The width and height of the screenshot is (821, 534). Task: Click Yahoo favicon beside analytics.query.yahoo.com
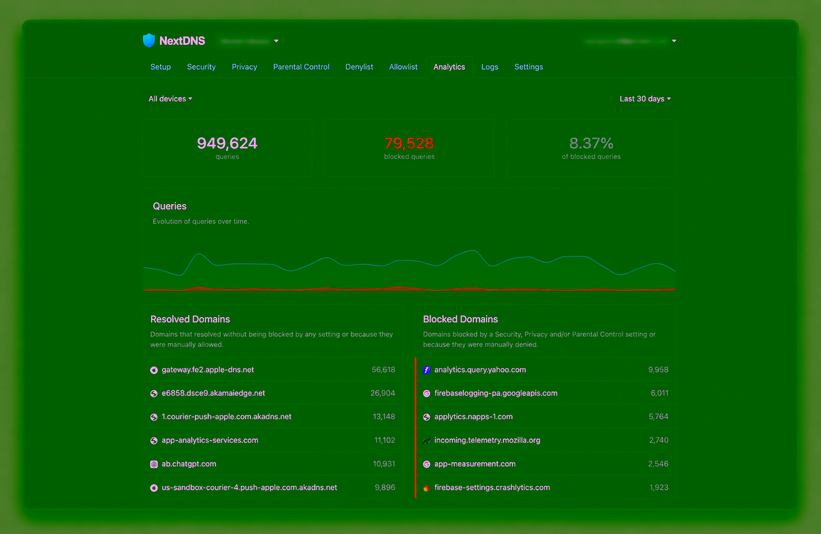click(426, 370)
